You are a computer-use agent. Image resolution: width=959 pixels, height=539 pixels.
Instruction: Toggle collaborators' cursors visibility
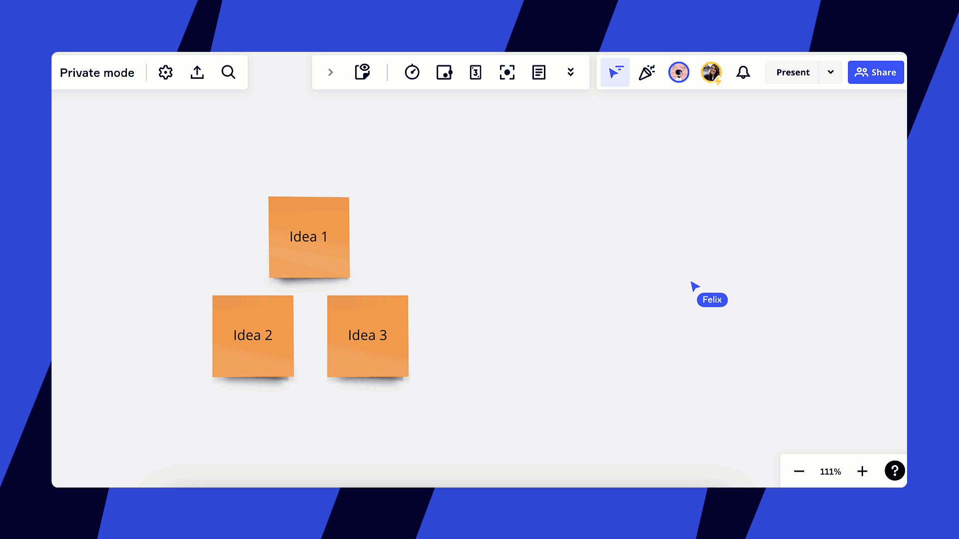(x=615, y=72)
